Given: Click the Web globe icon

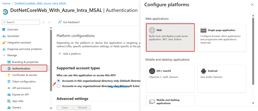Looking at the screenshot, I should 152,30.
